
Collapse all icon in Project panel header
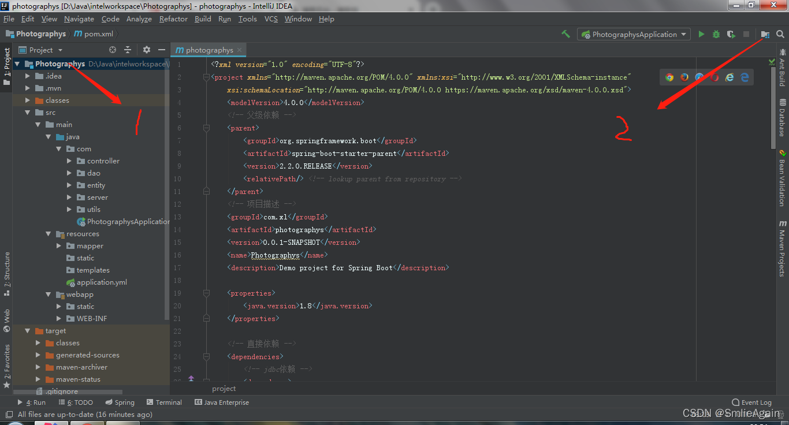point(128,50)
